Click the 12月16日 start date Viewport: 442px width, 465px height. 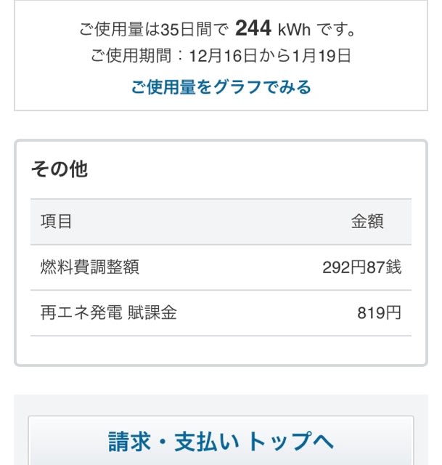223,55
